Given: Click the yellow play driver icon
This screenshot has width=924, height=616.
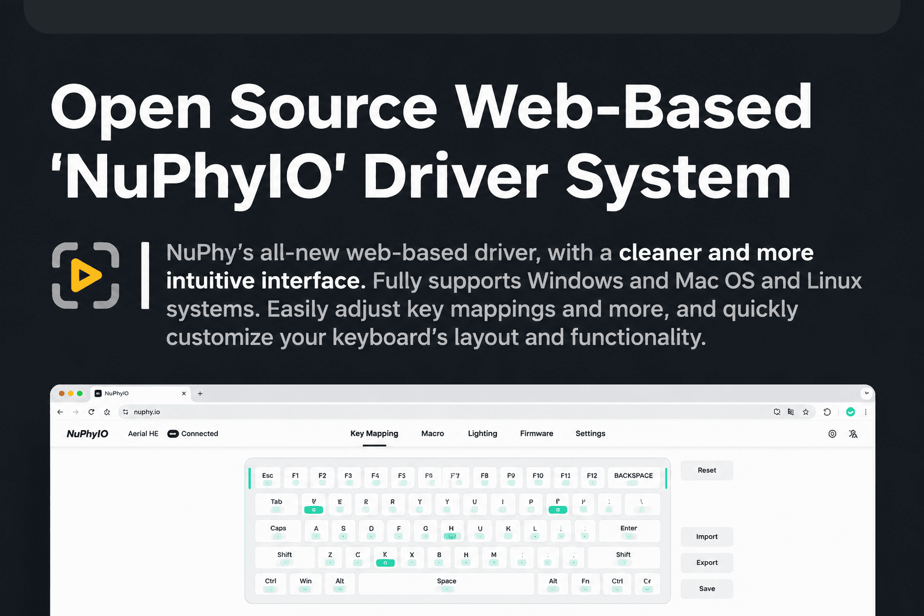Looking at the screenshot, I should click(x=86, y=275).
